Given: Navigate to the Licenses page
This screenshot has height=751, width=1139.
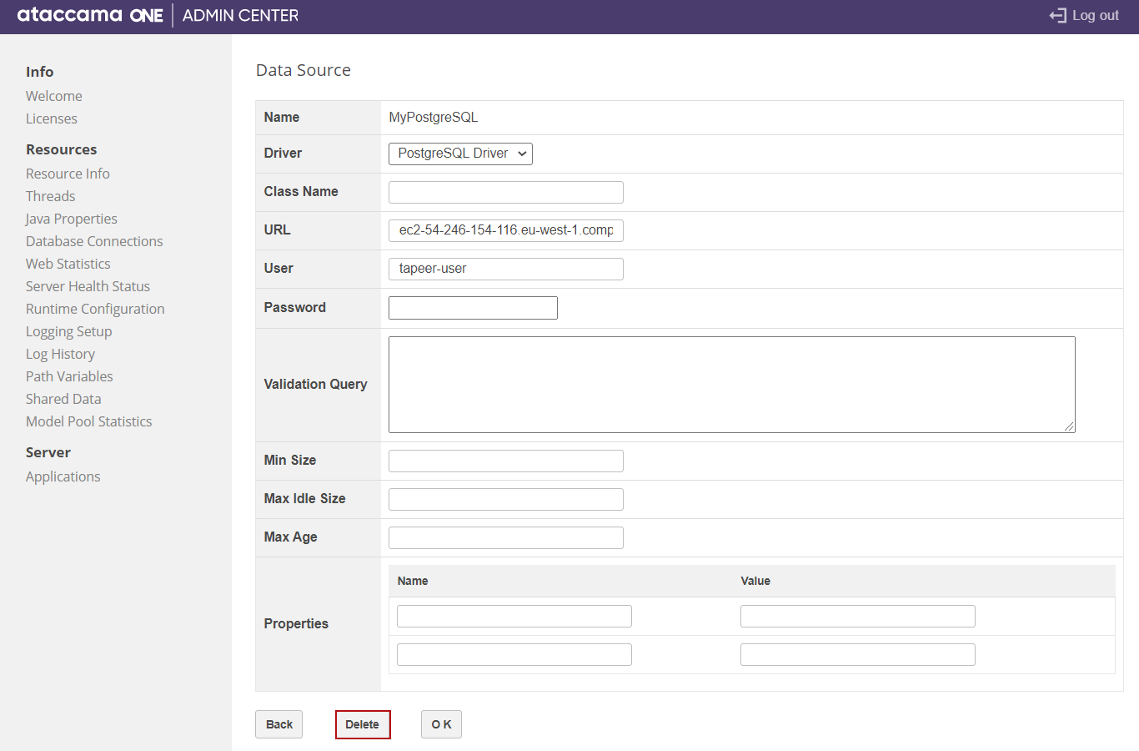Looking at the screenshot, I should click(x=51, y=118).
